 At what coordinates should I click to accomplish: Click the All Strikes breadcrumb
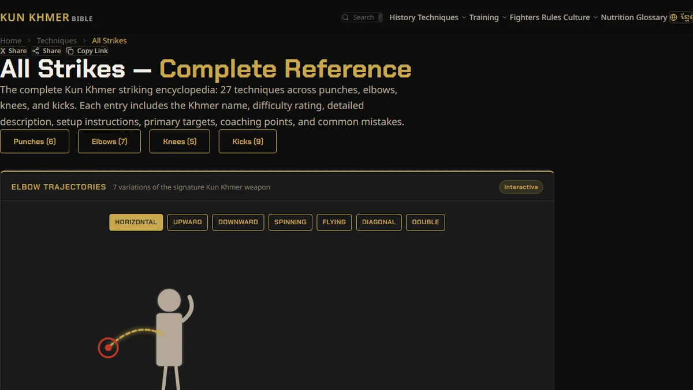pos(109,40)
